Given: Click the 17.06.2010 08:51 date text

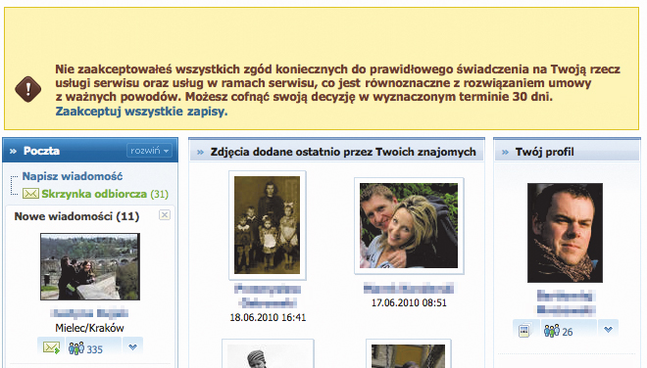Looking at the screenshot, I should (409, 302).
